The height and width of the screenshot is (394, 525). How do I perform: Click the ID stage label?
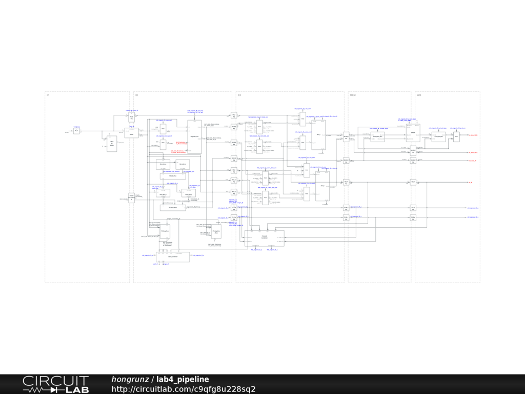136,95
